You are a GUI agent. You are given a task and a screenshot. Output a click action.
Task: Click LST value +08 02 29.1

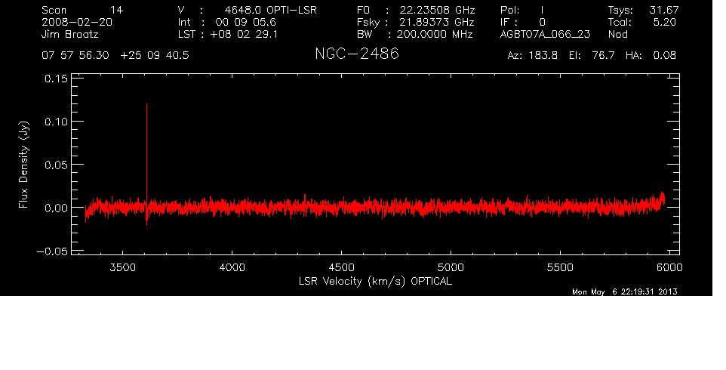point(244,34)
